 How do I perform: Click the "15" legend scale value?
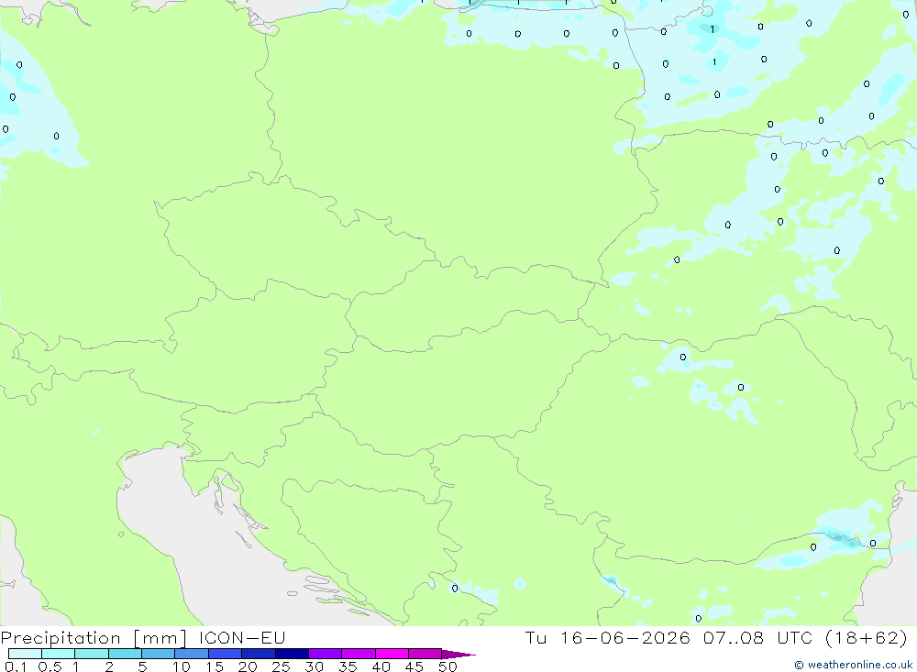[215, 666]
